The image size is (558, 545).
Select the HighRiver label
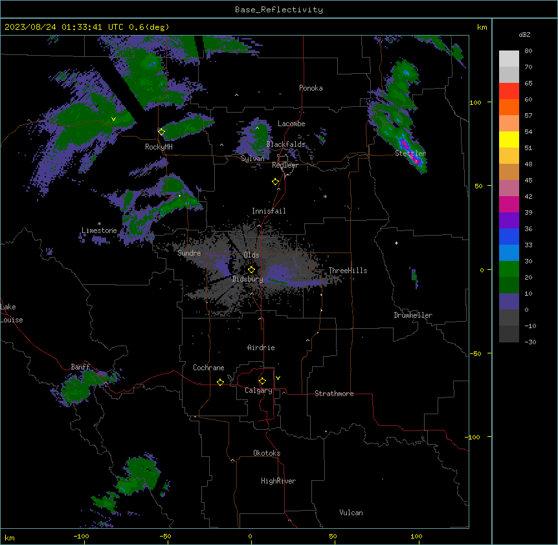pyautogui.click(x=278, y=481)
